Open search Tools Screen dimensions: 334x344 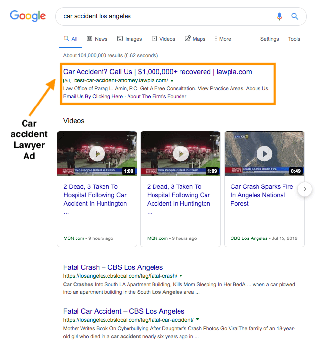[x=294, y=39]
